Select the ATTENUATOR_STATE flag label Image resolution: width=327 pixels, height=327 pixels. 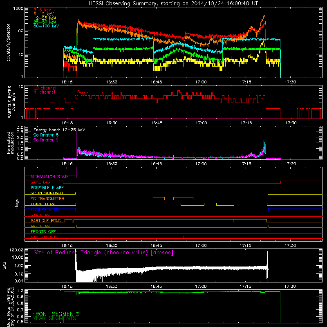tap(49, 177)
